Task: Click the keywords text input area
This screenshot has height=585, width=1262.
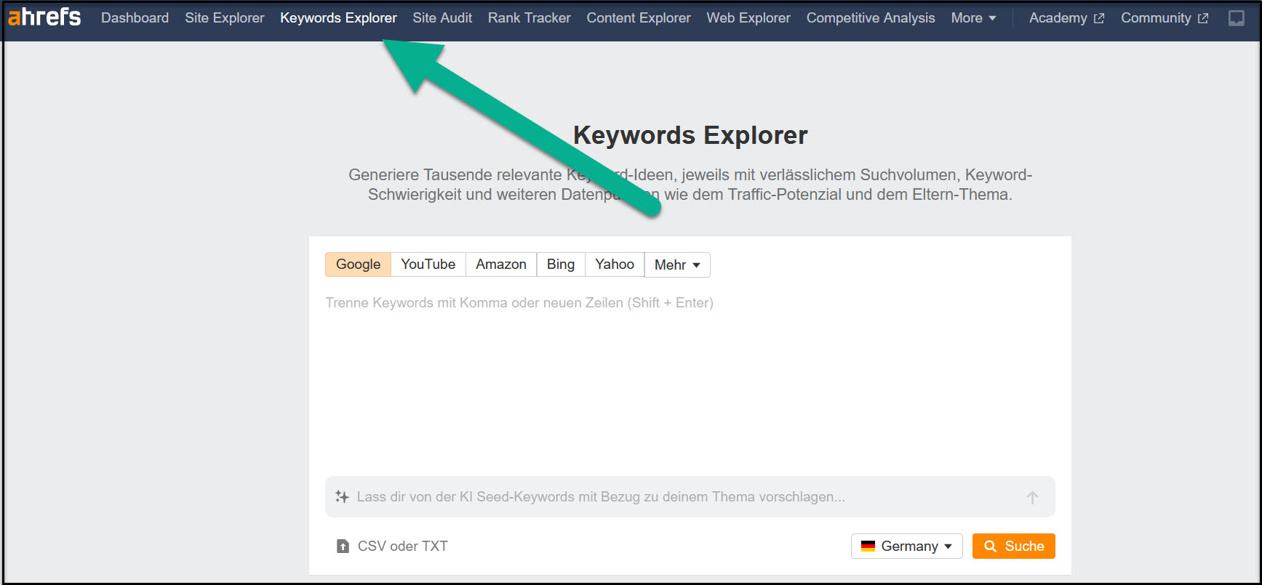Action: [x=689, y=378]
